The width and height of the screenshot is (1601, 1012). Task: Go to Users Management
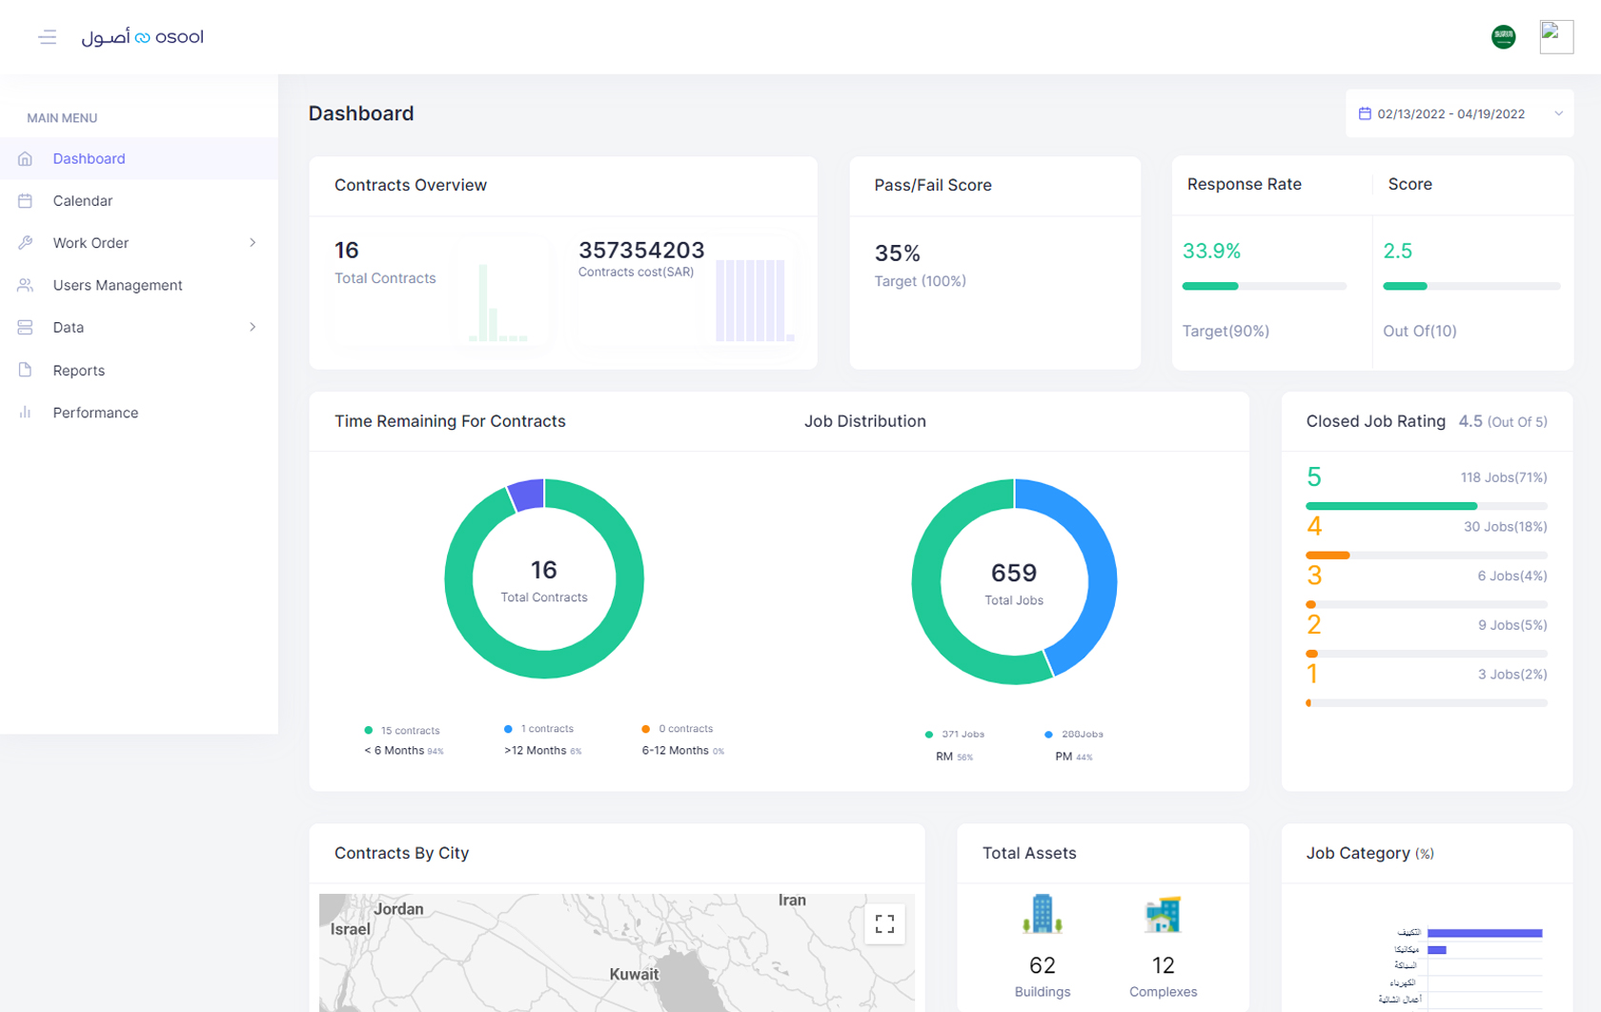[x=139, y=285]
